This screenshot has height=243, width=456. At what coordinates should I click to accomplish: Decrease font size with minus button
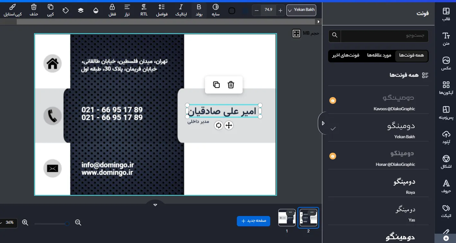(x=256, y=10)
